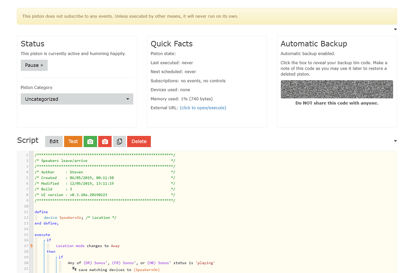
Task: Edit the piston script
Action: (54, 142)
